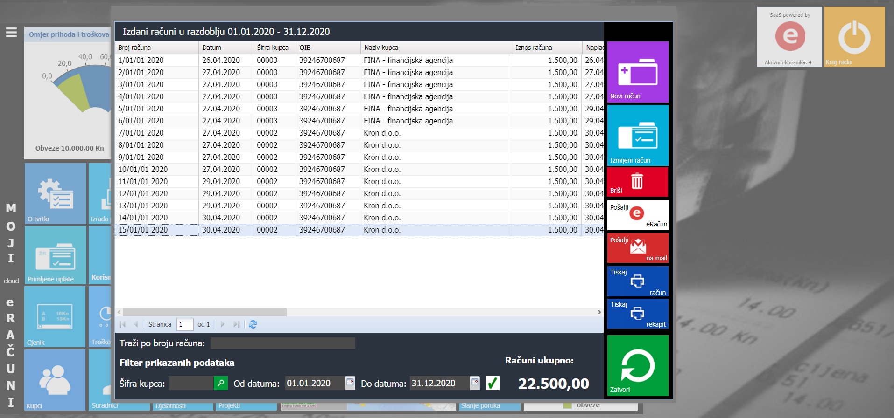Screen dimensions: 894x418
Task: Open the Djelatnosti tile at bottom
Action: click(183, 406)
